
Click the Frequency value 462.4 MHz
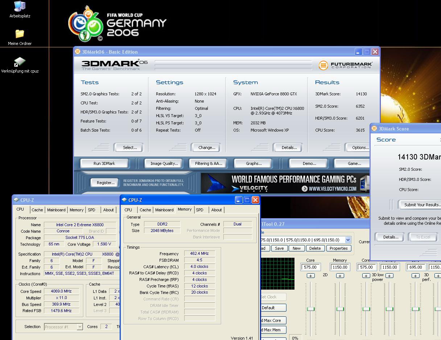[199, 254]
